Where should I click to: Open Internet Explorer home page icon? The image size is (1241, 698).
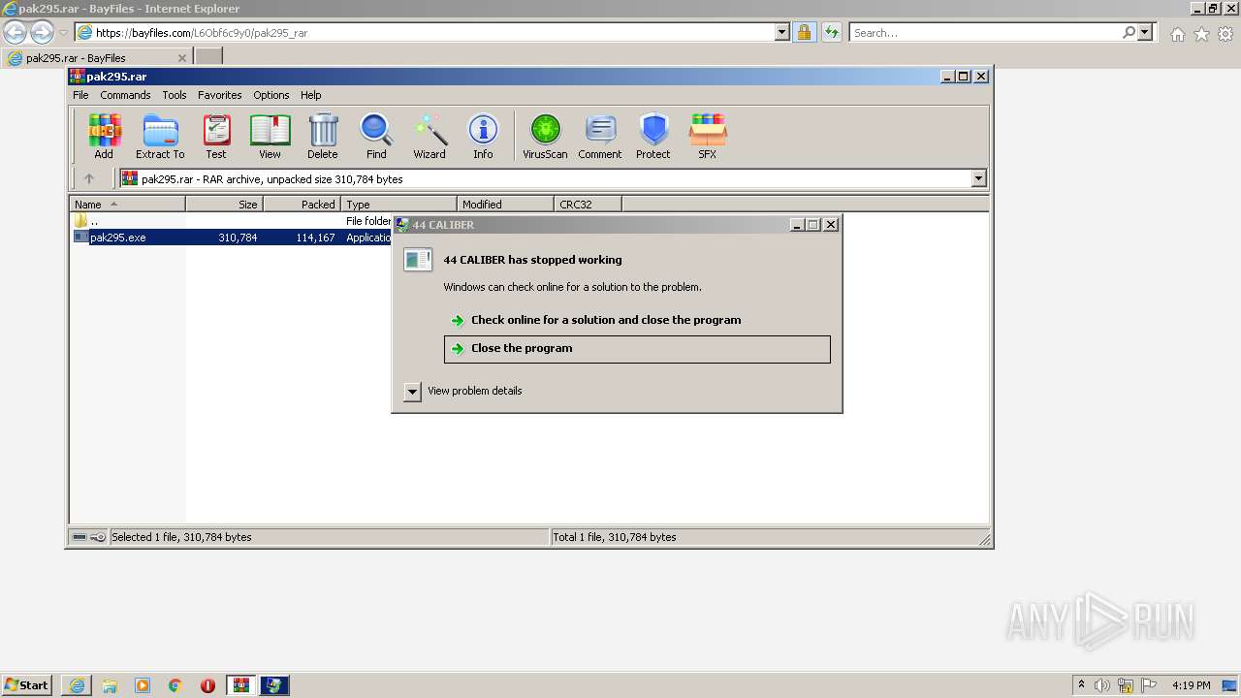pyautogui.click(x=1177, y=34)
